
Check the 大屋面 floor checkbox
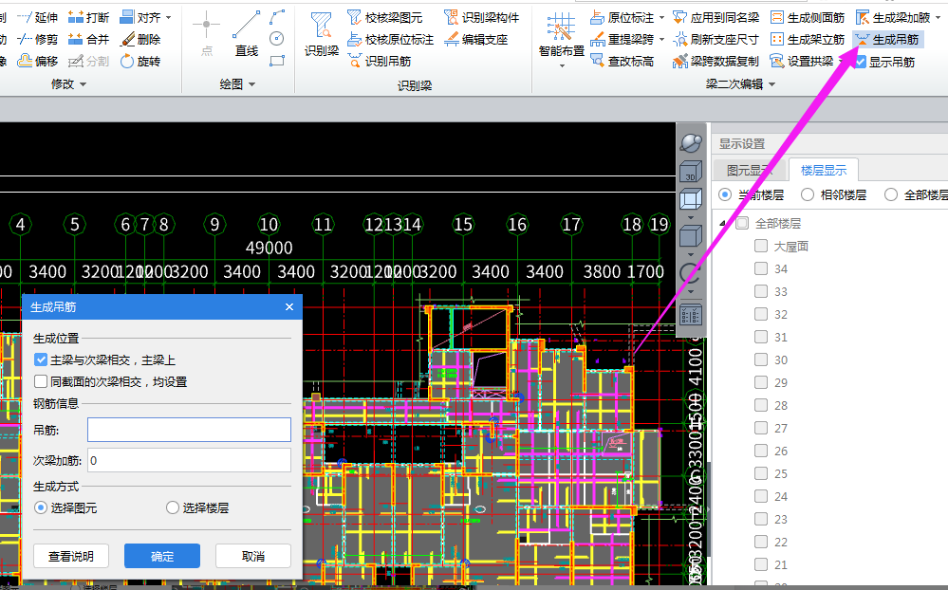coord(761,246)
